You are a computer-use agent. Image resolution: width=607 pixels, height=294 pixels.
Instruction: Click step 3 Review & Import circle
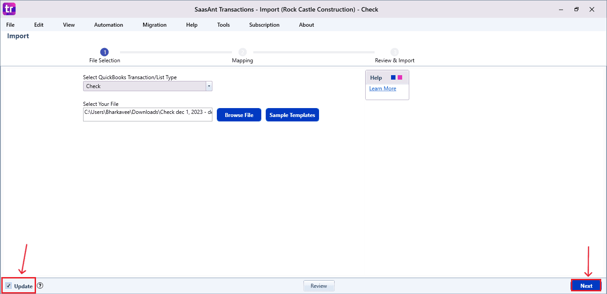395,52
